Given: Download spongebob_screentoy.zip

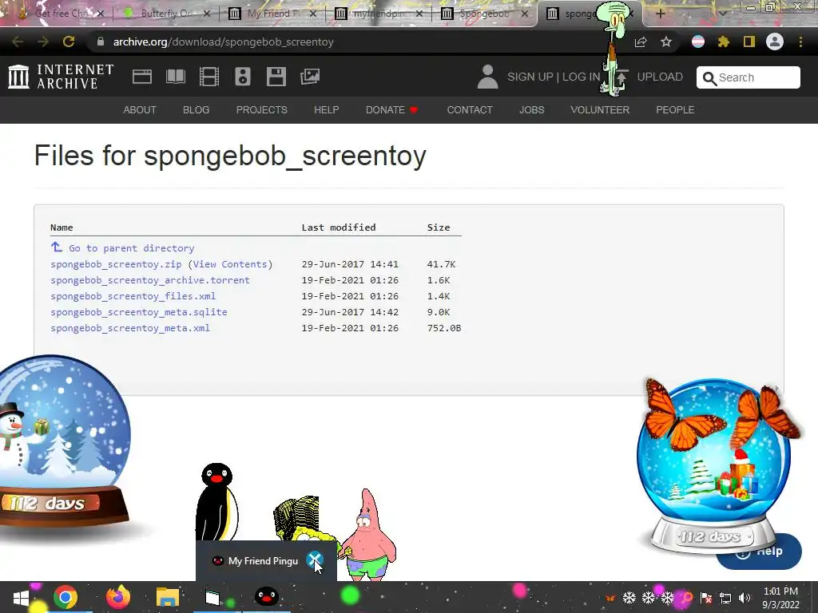Looking at the screenshot, I should tap(116, 264).
